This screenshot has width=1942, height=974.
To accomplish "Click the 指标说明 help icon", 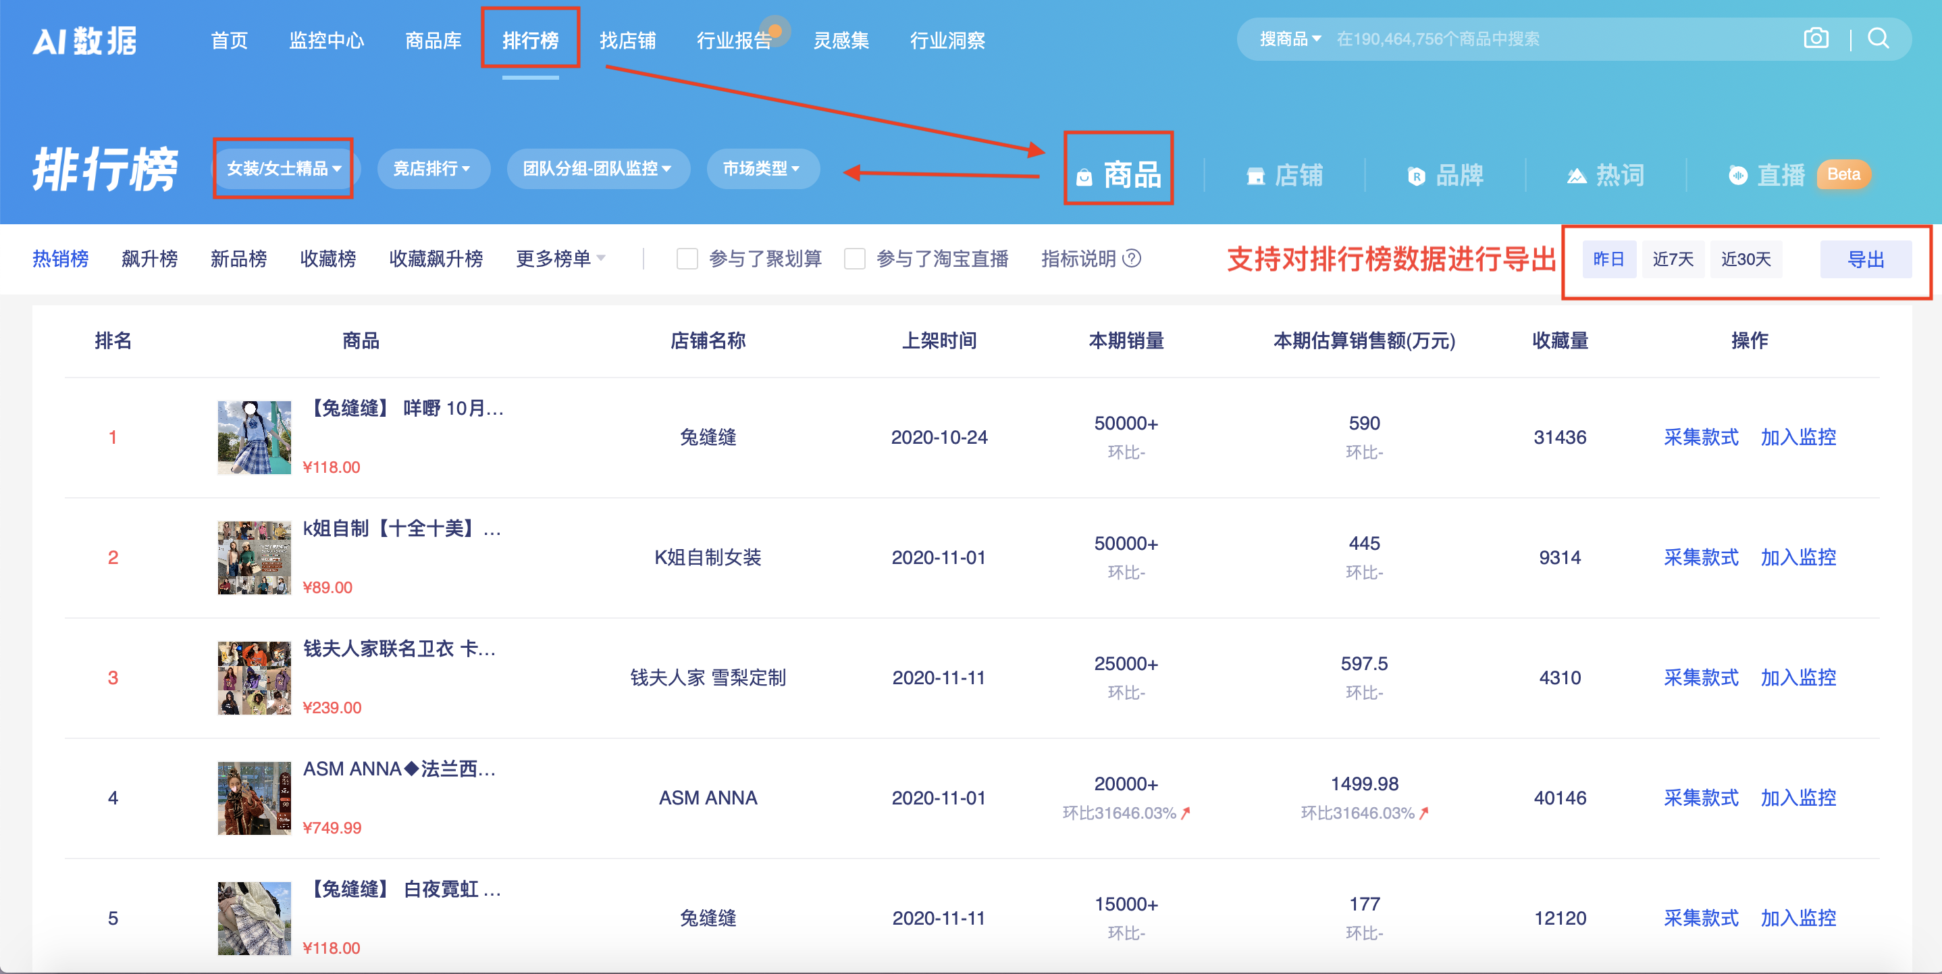I will click(x=1131, y=259).
